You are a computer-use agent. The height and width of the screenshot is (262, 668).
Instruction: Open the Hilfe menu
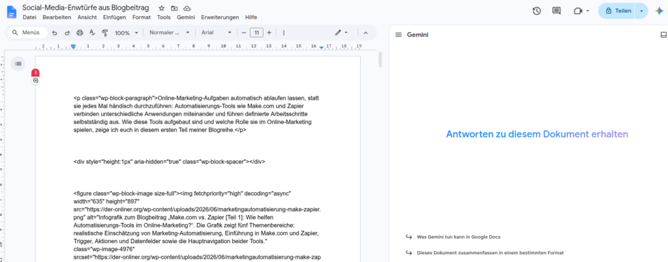(251, 18)
